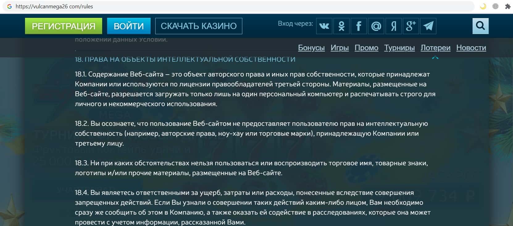
Task: Click the blue ВОЙТИ button
Action: (x=129, y=26)
